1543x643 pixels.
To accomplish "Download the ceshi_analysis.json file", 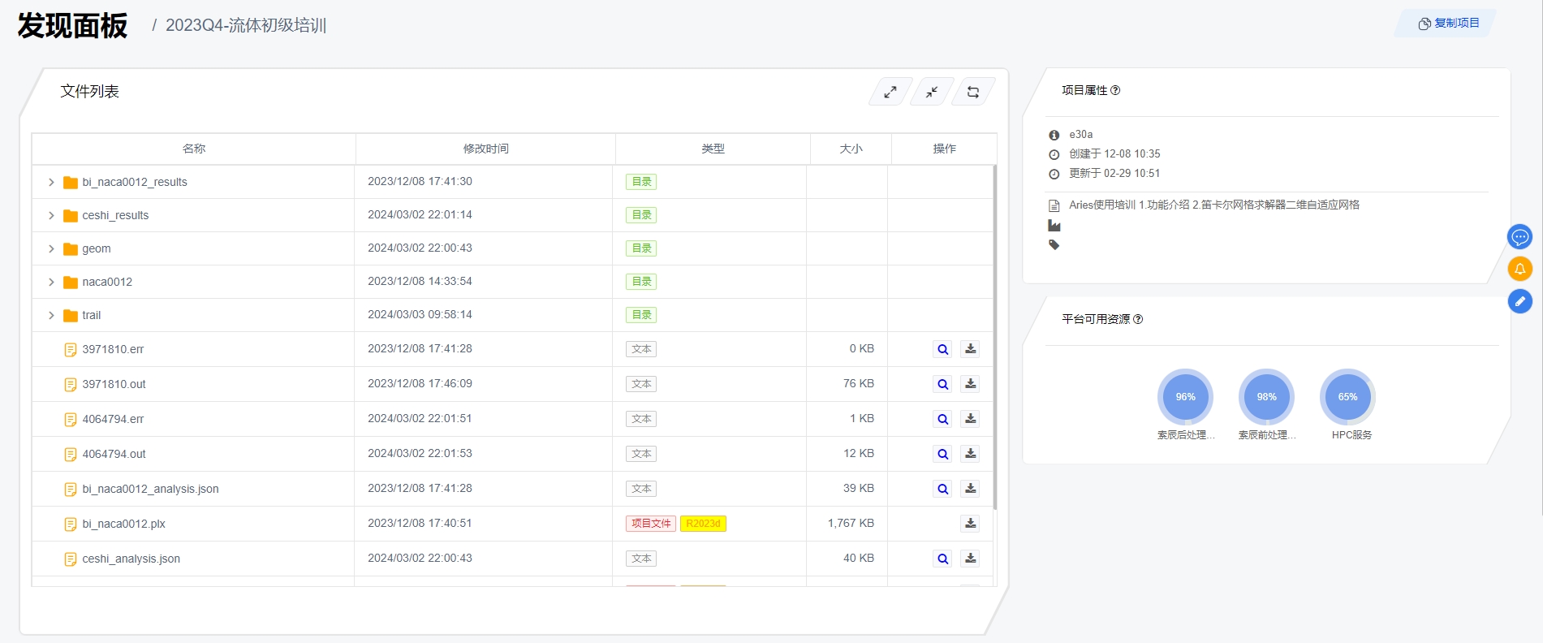I will 970,559.
